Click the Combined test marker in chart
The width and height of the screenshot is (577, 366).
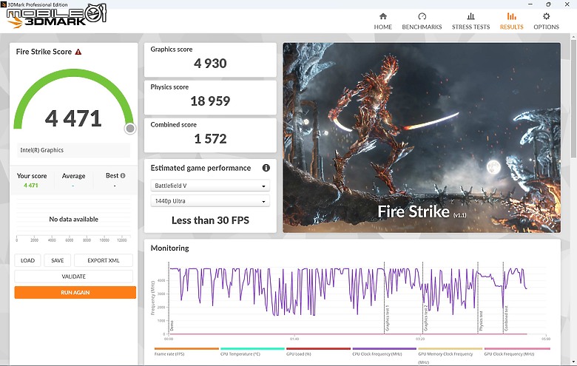pos(506,319)
